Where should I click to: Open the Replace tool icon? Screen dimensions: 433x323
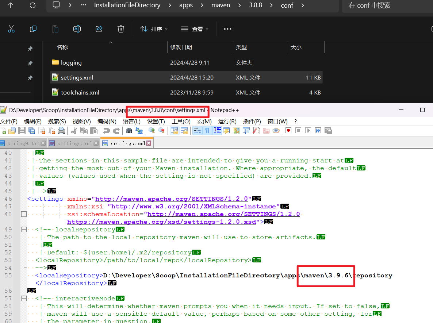click(x=139, y=131)
